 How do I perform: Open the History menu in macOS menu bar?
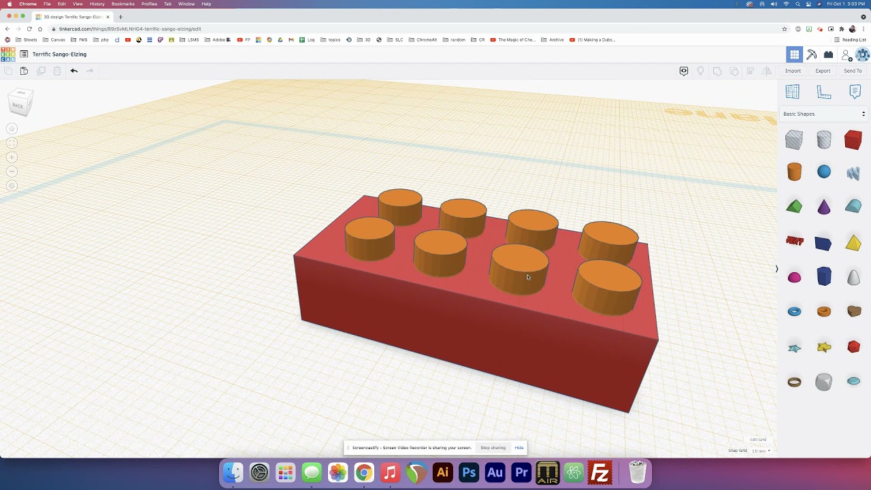[x=97, y=4]
